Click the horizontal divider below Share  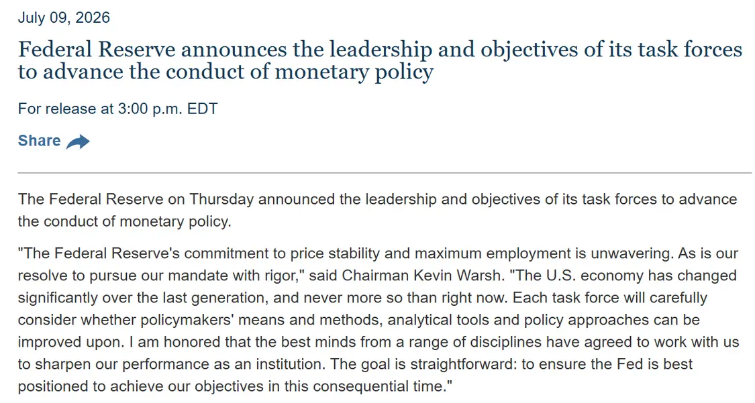(385, 172)
